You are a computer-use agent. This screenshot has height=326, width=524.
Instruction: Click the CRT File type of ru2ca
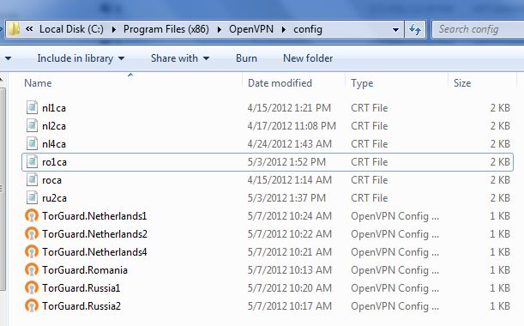(x=370, y=198)
